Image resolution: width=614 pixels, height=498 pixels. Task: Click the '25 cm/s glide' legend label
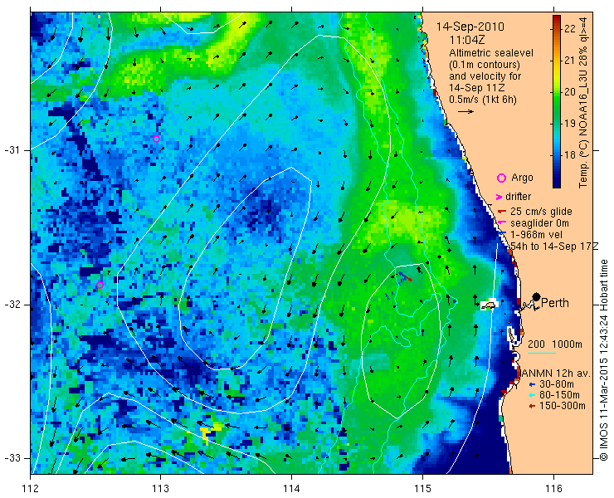541,212
